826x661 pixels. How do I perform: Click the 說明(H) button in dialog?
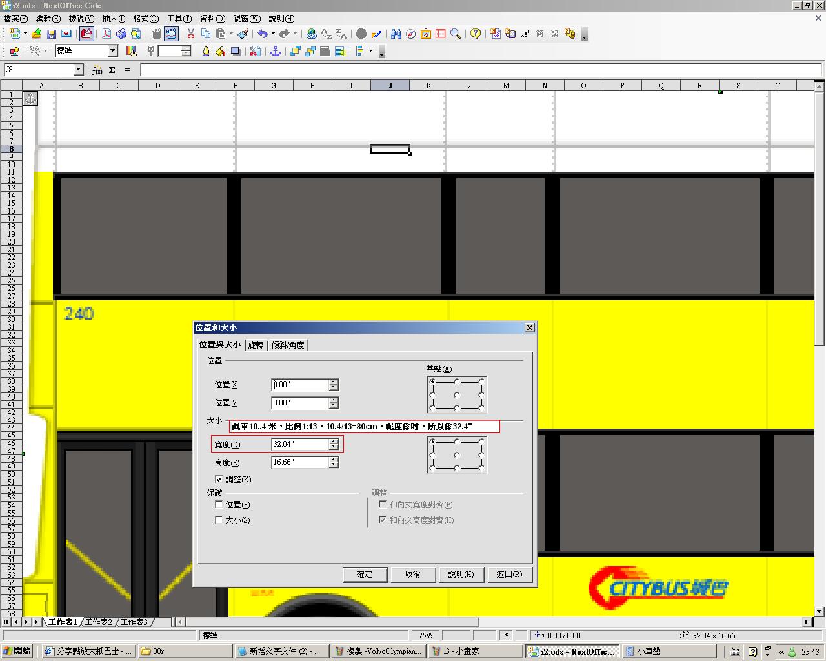click(x=461, y=575)
